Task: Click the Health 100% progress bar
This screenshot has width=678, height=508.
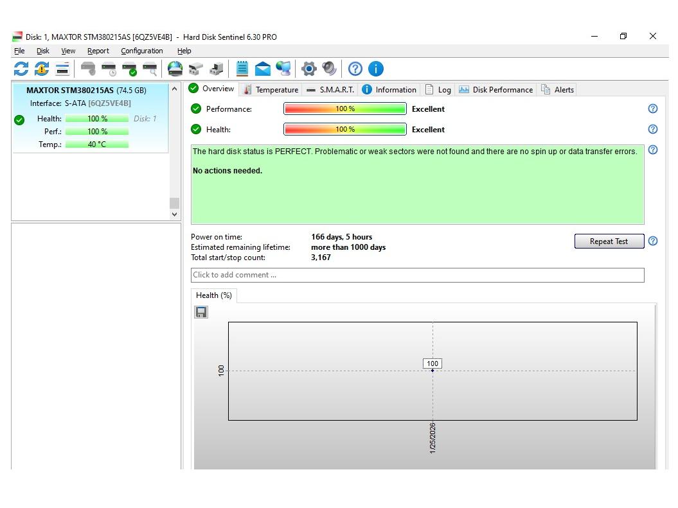Action: (344, 129)
